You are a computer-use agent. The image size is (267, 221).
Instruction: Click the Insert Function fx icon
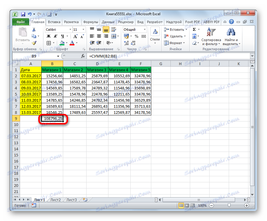click(x=83, y=56)
